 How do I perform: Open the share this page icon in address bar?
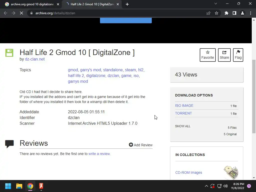208,13
